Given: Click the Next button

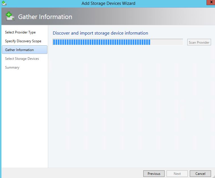Looking at the screenshot, I should (177, 174).
